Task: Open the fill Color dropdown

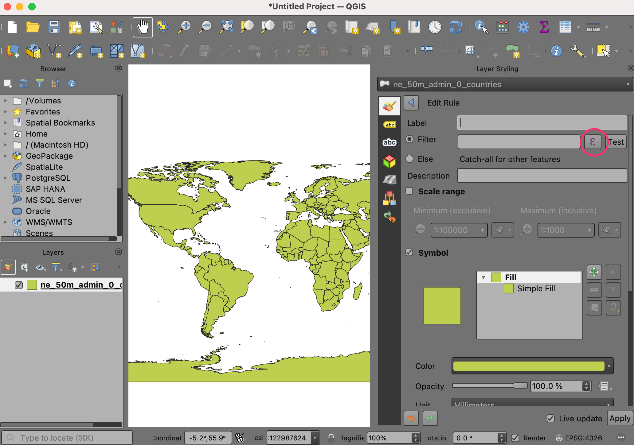Action: tap(609, 366)
